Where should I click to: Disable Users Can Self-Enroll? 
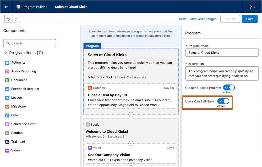point(223,101)
